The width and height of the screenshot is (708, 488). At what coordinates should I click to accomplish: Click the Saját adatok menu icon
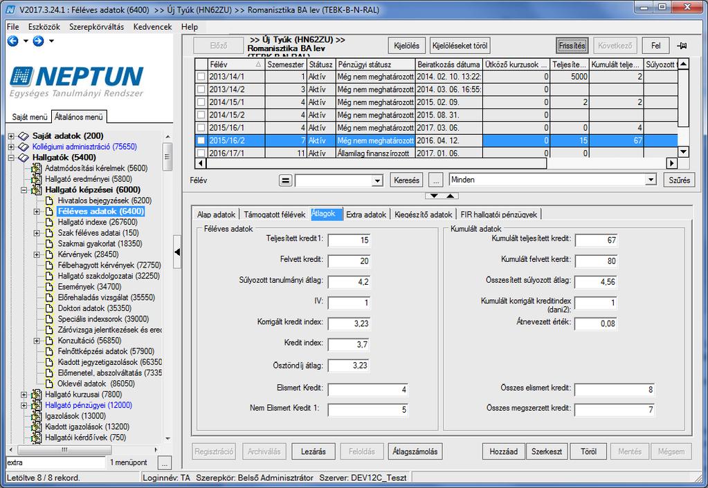tap(24, 135)
